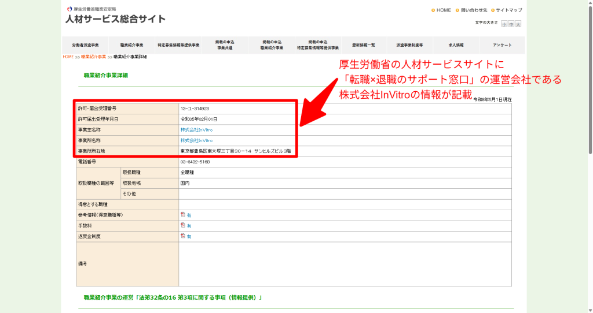Screen dimensions: 593x313
Task: Click the 有 link in 参考情報 row
Action: point(189,215)
